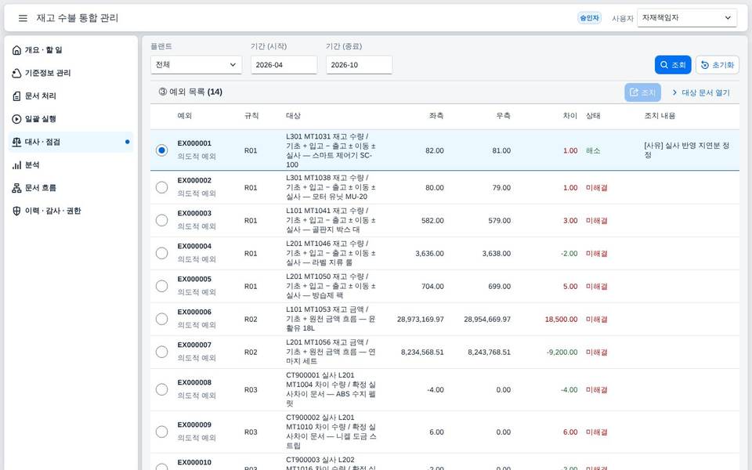Viewport: 752px width, 470px height.
Task: Click the 예외 목록 (14) heading
Action: (x=190, y=92)
